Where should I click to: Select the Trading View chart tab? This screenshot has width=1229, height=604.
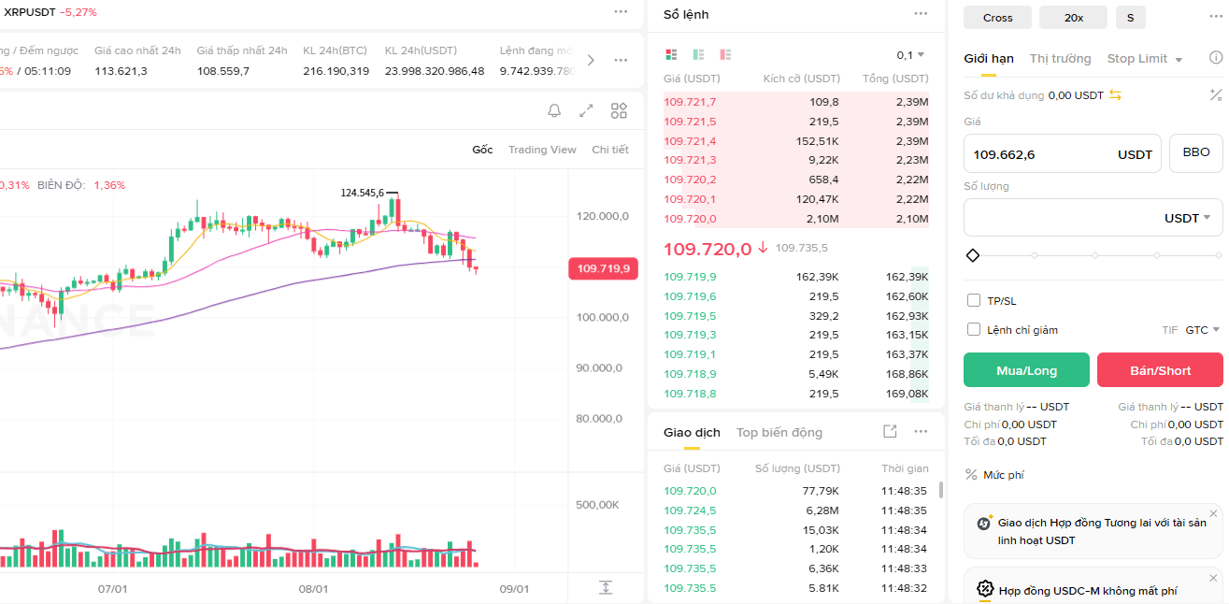(x=542, y=150)
